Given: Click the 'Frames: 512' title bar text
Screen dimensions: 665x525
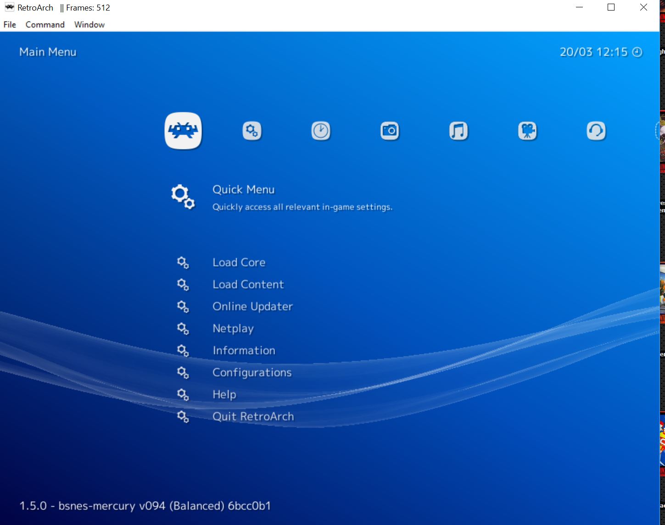Looking at the screenshot, I should pyautogui.click(x=88, y=7).
